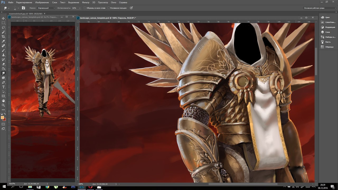
Task: Open the brush settings panel icon
Action: [24, 8]
